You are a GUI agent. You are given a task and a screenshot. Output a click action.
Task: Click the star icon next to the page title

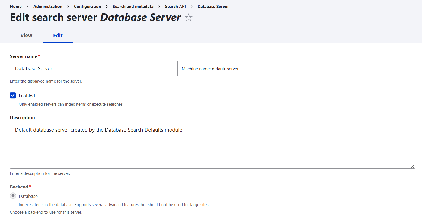click(x=188, y=17)
